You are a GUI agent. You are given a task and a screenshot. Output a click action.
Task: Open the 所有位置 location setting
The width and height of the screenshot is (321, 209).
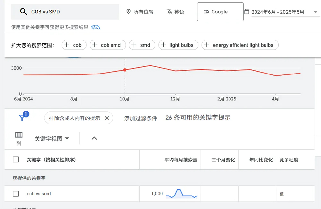[140, 12]
